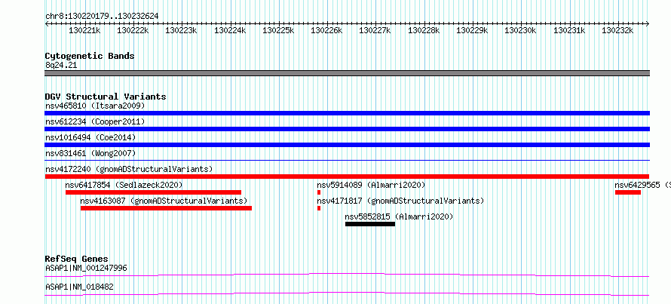Open nsv5852815 (Almarri2020) variant label
This screenshot has height=304, width=671.
point(399,216)
